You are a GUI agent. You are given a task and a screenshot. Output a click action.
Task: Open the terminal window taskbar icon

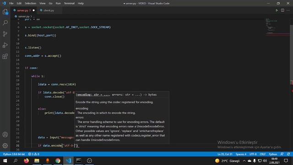tap(79, 161)
